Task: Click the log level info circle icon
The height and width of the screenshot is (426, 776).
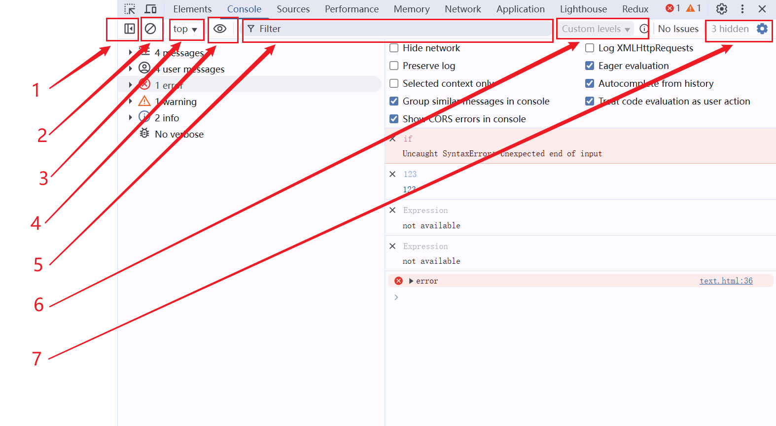Action: pos(643,29)
